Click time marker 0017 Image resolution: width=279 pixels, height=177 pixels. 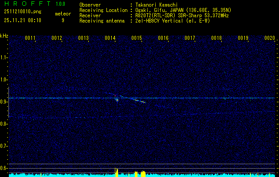click(190, 38)
